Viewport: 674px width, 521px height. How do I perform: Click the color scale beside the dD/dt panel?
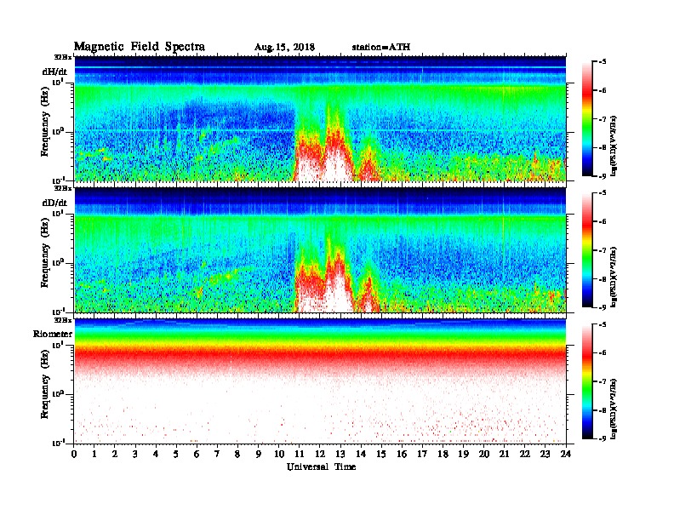pyautogui.click(x=587, y=249)
